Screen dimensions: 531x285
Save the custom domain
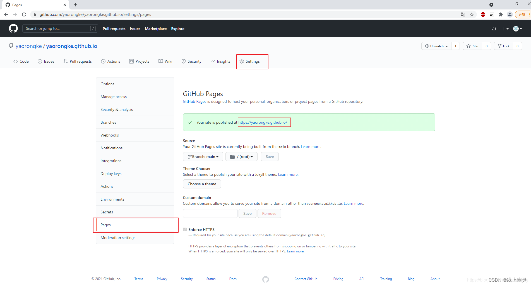coord(248,213)
